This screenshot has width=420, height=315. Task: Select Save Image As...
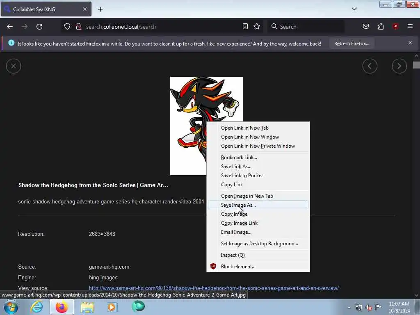coord(258,205)
